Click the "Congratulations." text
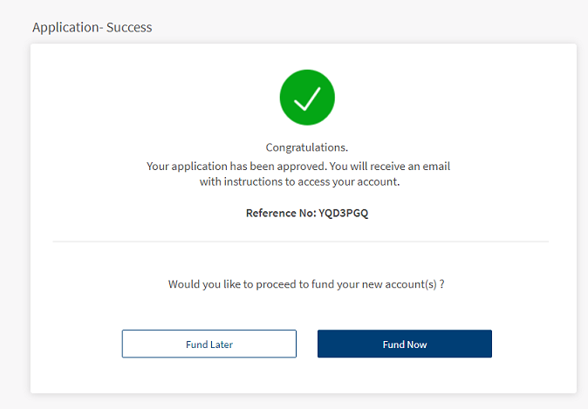 307,147
